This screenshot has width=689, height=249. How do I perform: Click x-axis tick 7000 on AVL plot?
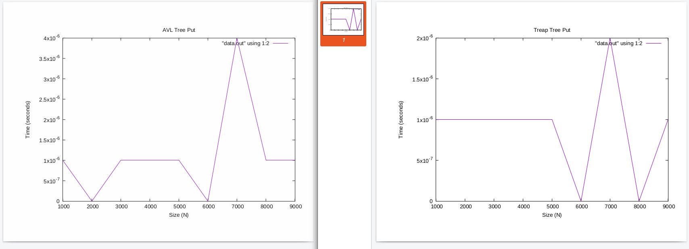pyautogui.click(x=238, y=207)
